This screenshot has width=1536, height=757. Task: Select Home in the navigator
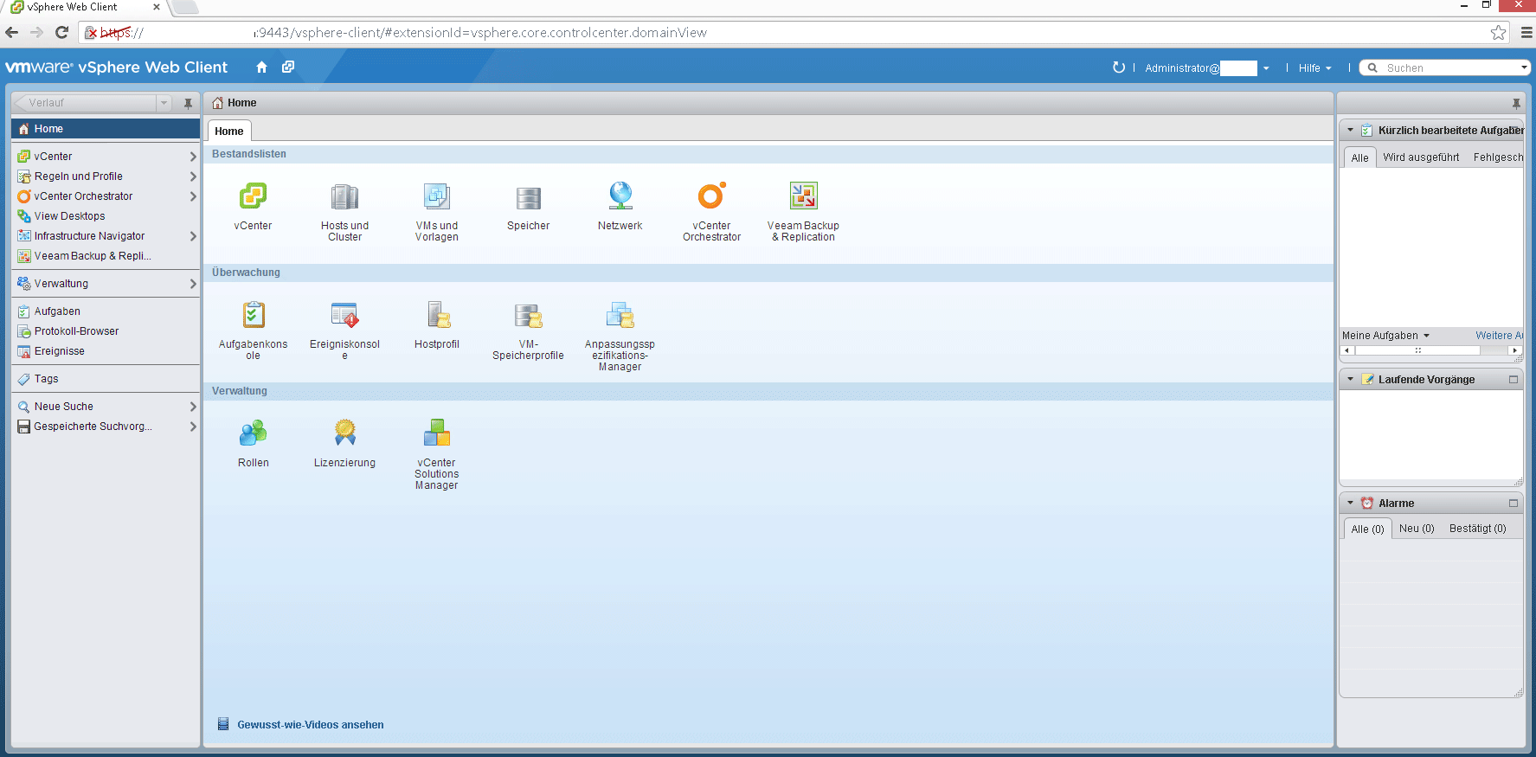[x=106, y=129]
